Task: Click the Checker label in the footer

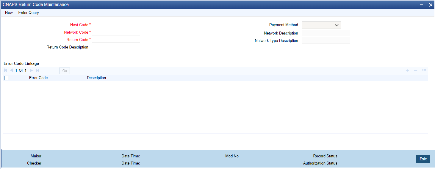Action: click(x=34, y=163)
